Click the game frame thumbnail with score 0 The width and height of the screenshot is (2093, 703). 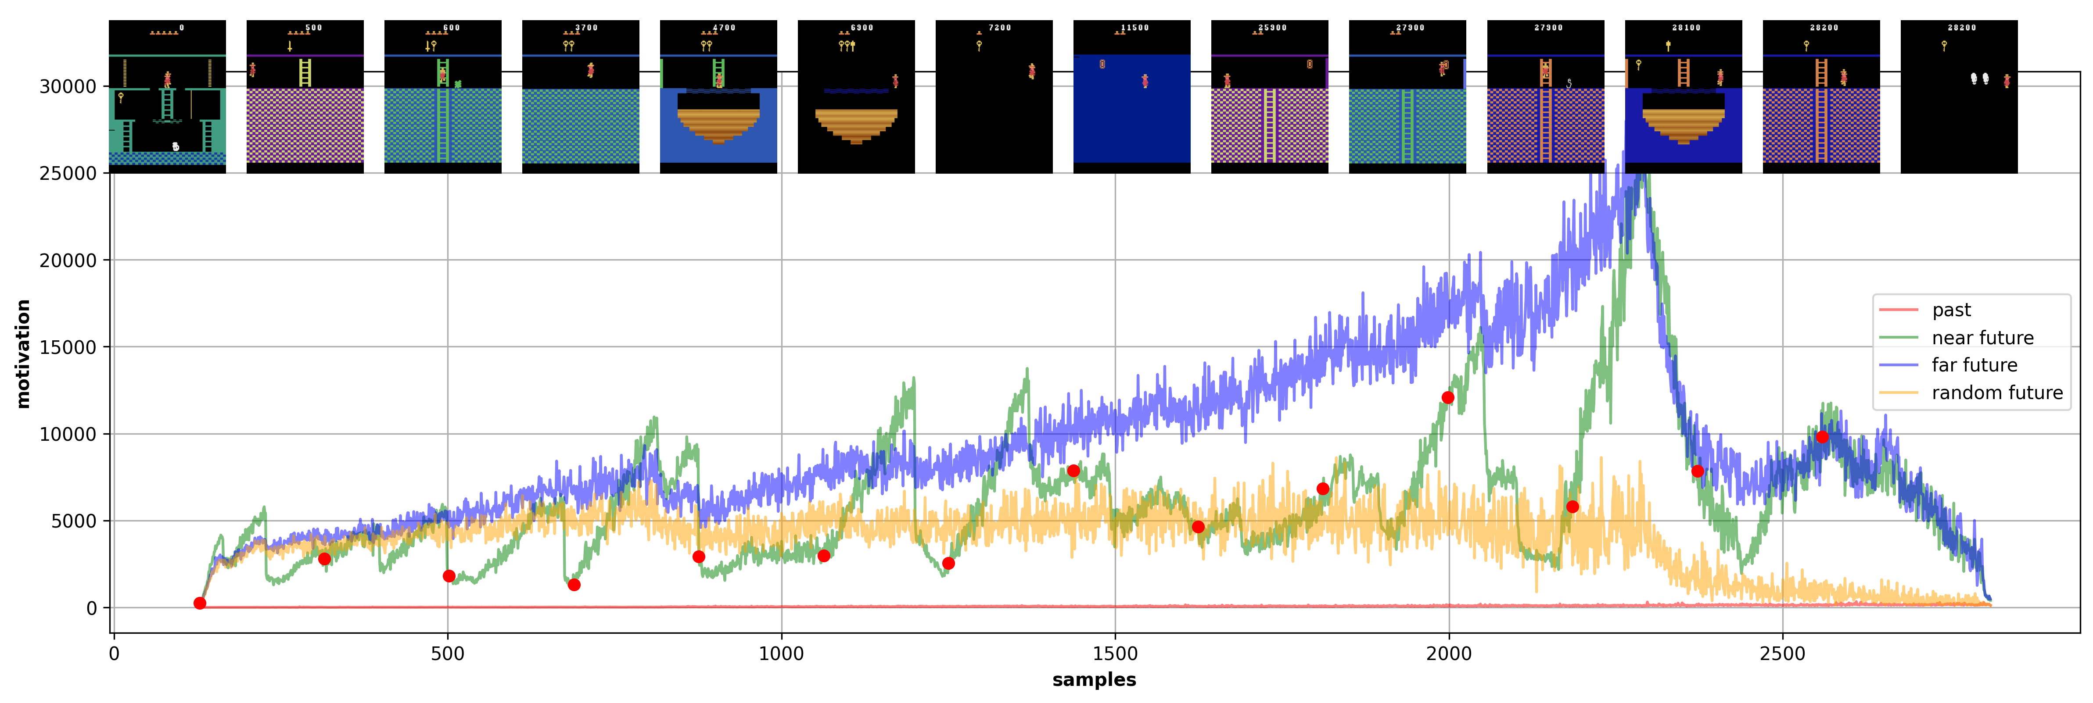[167, 96]
